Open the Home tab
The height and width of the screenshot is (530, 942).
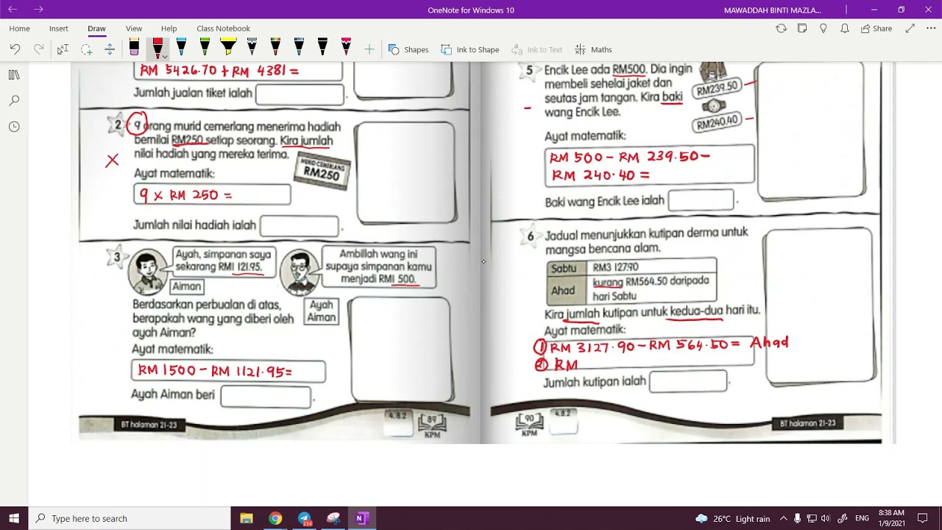[19, 28]
